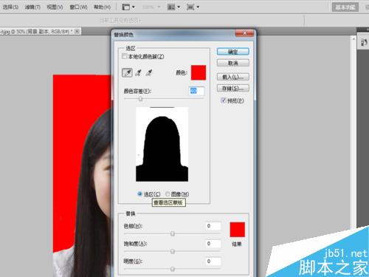Open the 帮助(H) menu
The height and width of the screenshot is (277, 369).
pyautogui.click(x=102, y=7)
